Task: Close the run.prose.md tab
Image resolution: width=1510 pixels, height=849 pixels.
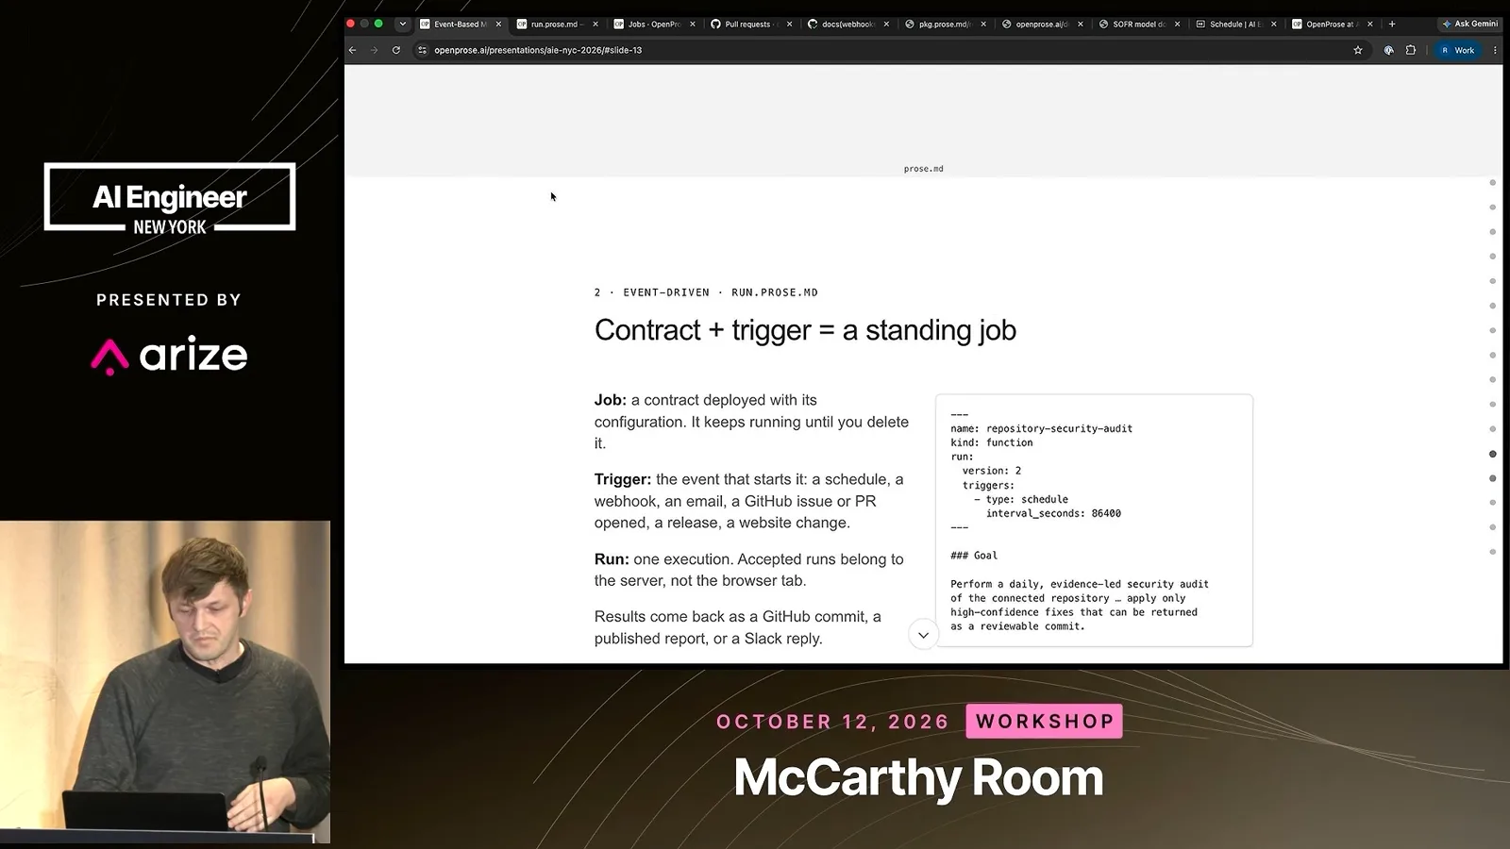Action: click(x=596, y=25)
